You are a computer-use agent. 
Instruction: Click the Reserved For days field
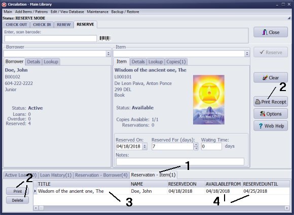pyautogui.click(x=172, y=146)
